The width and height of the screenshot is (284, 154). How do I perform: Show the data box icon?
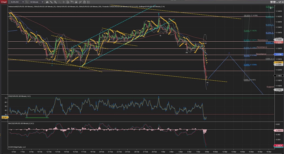(68, 2)
